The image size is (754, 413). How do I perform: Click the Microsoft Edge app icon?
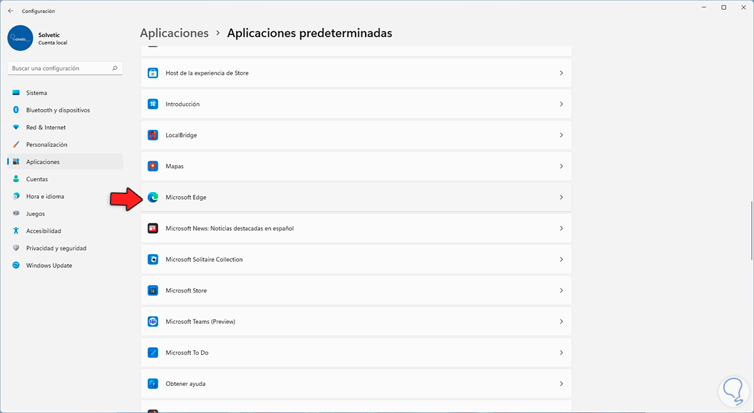(x=153, y=197)
